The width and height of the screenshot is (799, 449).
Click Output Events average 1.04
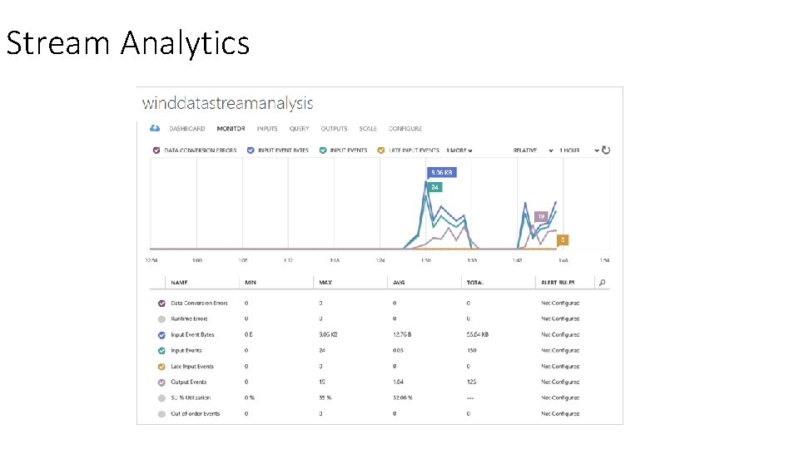398,382
